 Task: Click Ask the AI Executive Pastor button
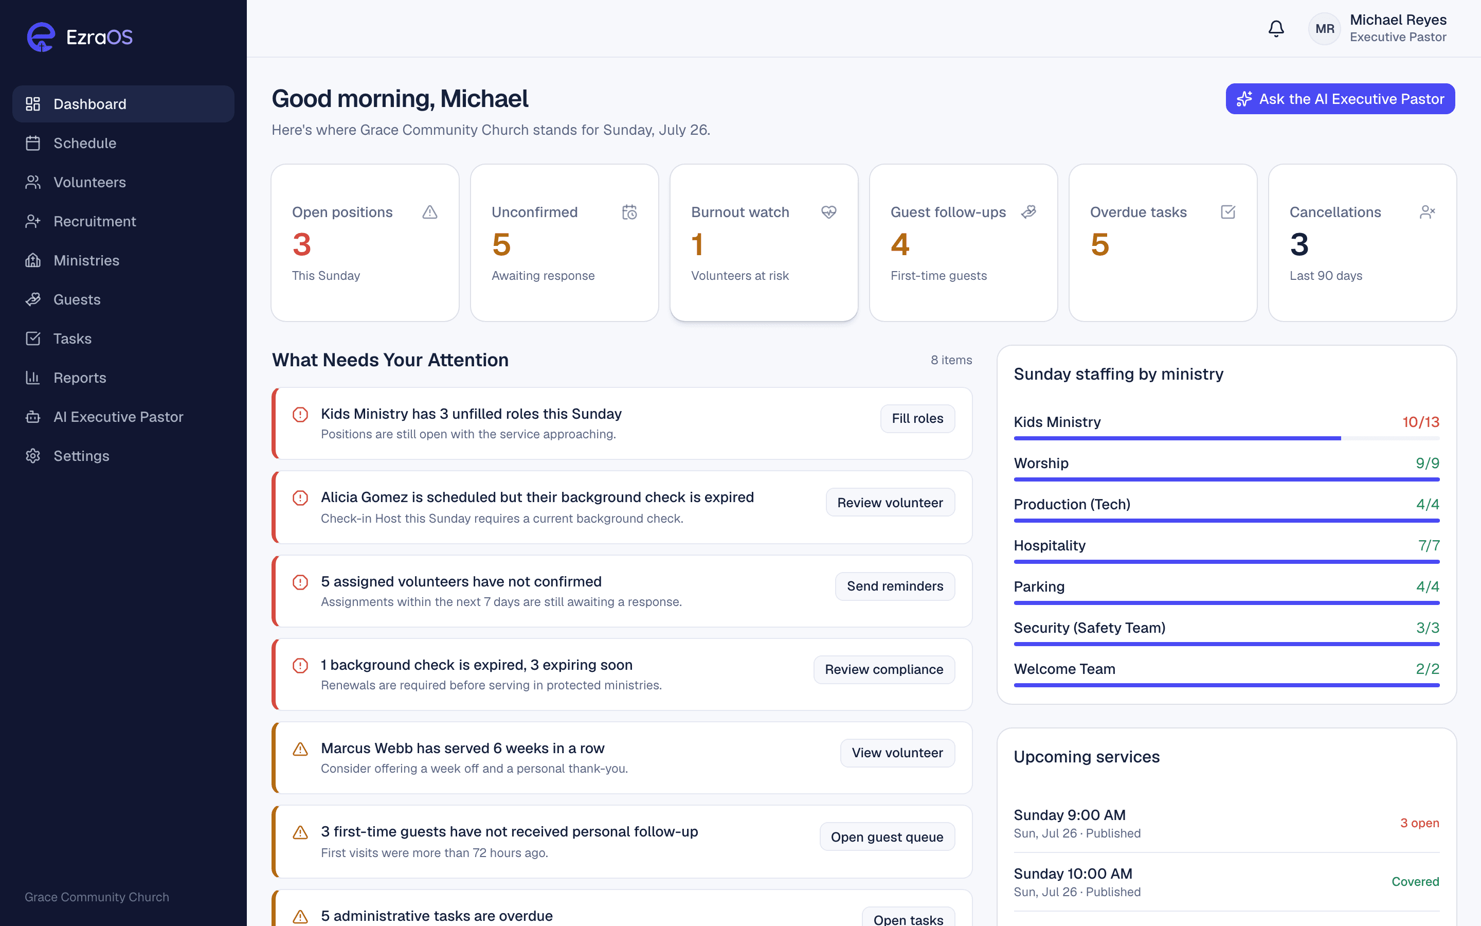click(x=1340, y=99)
